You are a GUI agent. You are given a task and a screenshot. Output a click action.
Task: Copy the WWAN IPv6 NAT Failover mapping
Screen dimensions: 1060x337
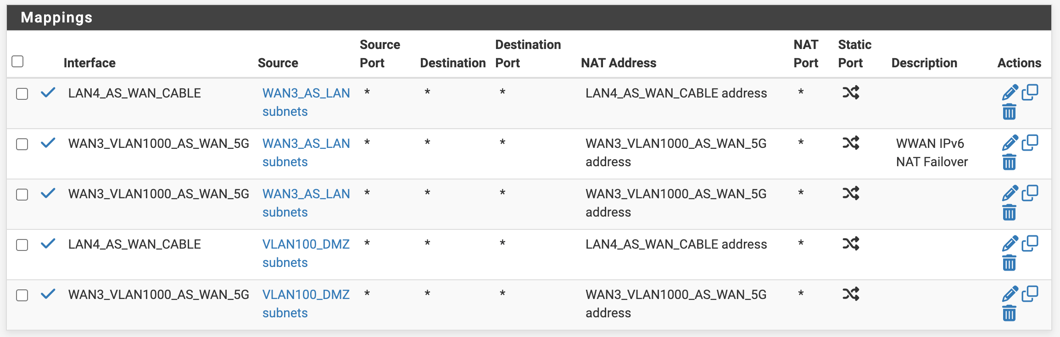click(x=1030, y=143)
